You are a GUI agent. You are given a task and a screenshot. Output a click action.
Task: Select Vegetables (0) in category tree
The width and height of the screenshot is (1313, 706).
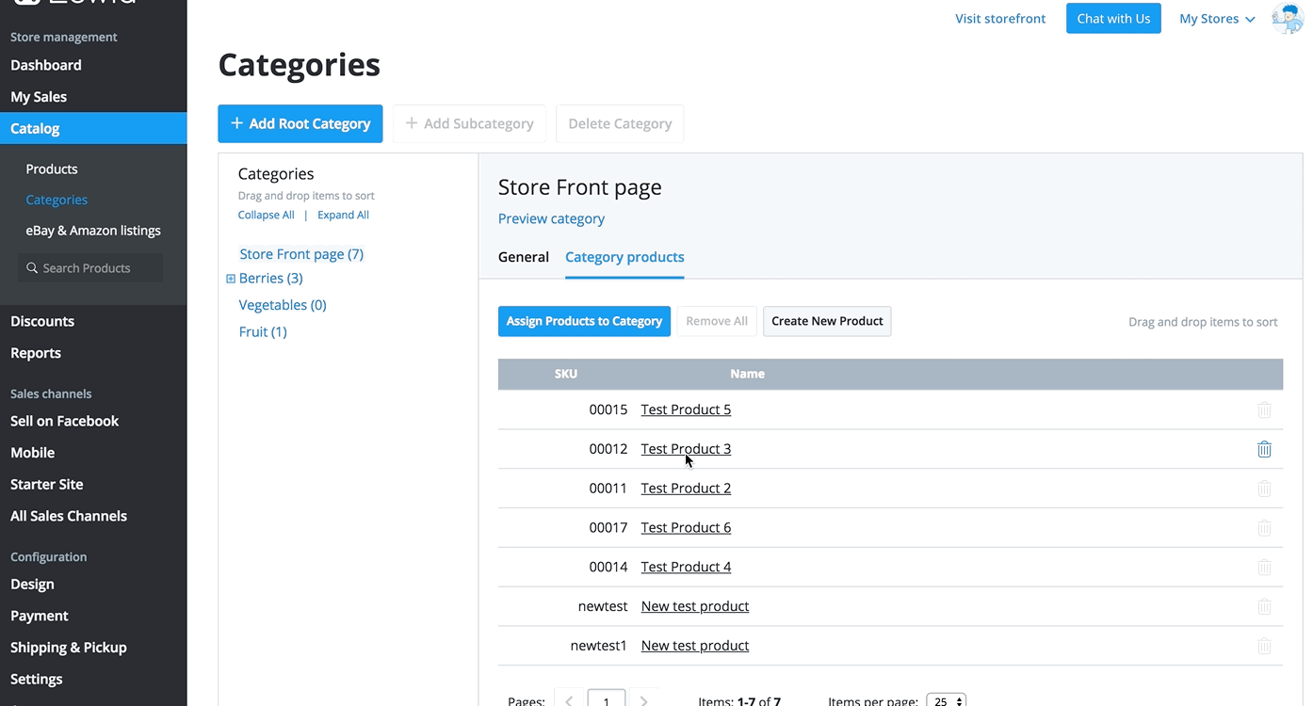tap(283, 305)
